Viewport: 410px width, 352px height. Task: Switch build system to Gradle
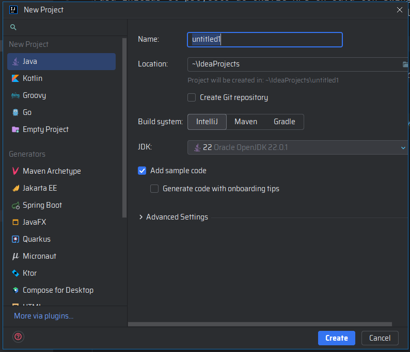click(284, 122)
